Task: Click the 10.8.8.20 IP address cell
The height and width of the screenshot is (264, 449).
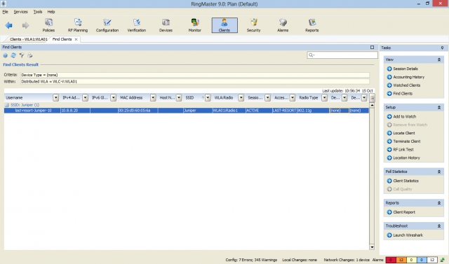Action: point(75,110)
